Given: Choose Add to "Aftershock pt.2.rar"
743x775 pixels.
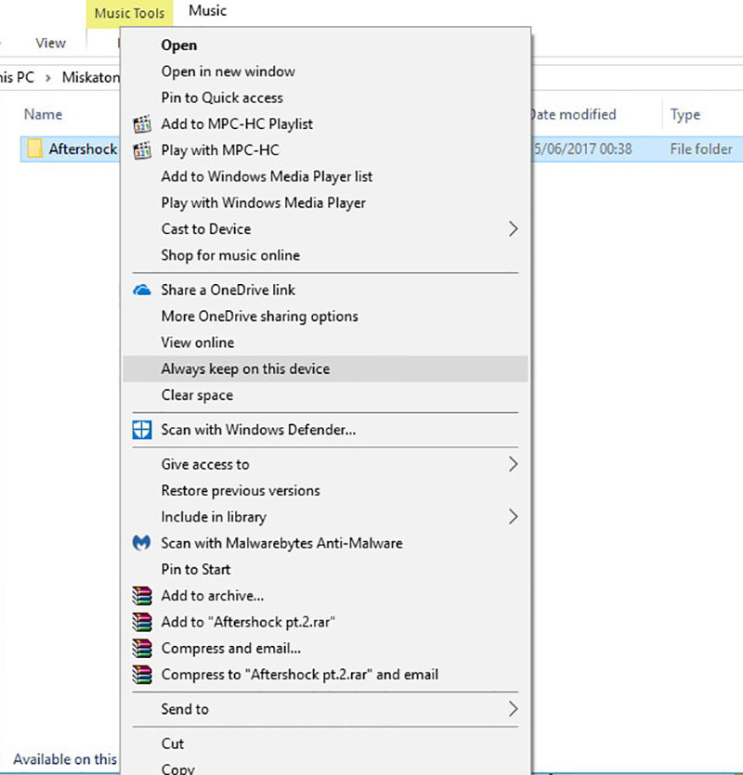Looking at the screenshot, I should [x=325, y=622].
